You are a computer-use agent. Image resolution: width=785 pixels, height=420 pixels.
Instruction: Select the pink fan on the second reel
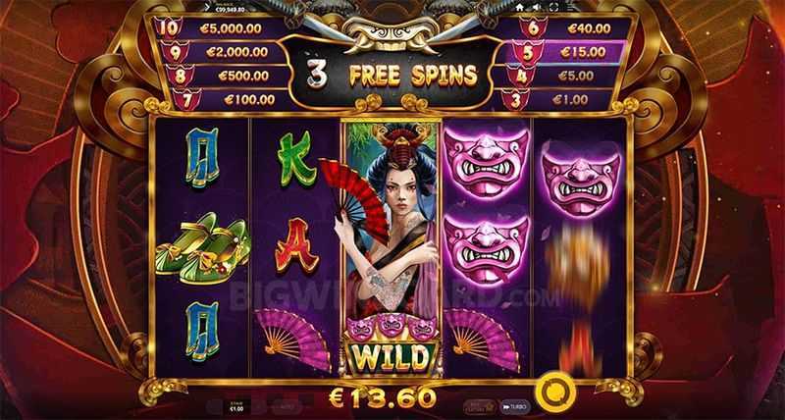coord(293,339)
